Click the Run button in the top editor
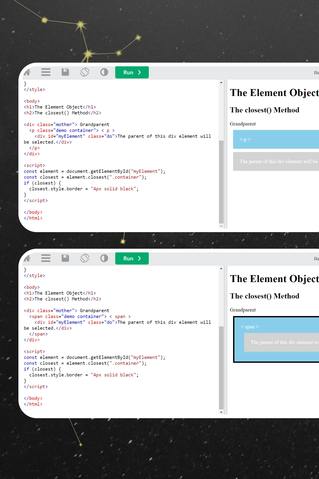This screenshot has width=319, height=479. click(x=132, y=72)
